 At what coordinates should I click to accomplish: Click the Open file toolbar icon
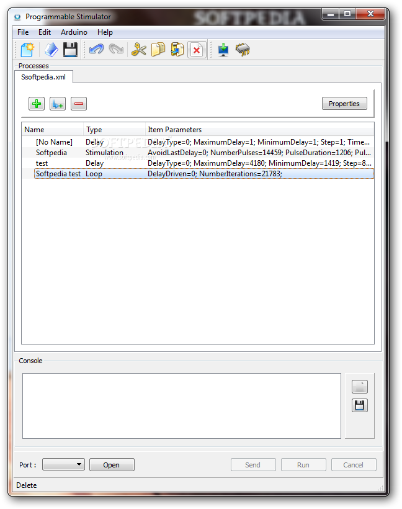[x=51, y=50]
